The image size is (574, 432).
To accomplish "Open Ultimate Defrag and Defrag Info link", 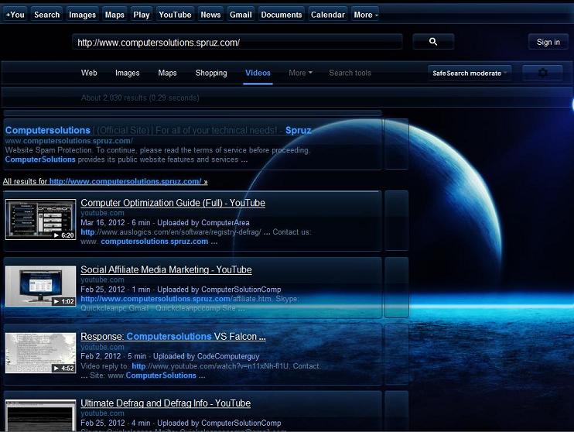I will pos(166,403).
